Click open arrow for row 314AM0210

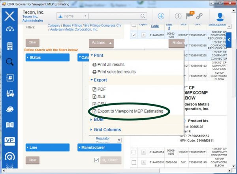[x=144, y=163]
